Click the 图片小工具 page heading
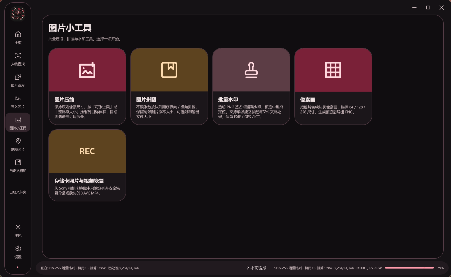Image resolution: width=451 pixels, height=277 pixels. coord(70,28)
